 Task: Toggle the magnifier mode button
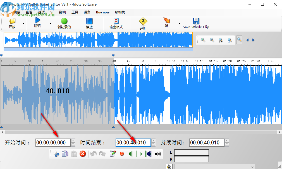pyautogui.click(x=239, y=40)
